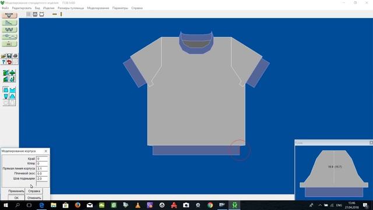The height and width of the screenshot is (210, 373).
Task: Open the briefcase mode button
Action: (9, 44)
